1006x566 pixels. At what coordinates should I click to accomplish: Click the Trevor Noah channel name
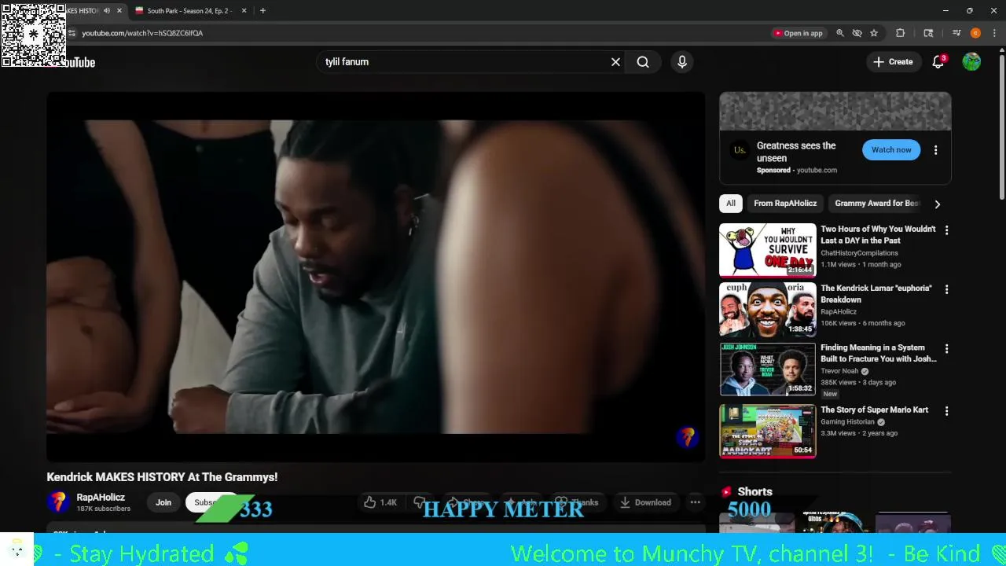[x=839, y=371]
